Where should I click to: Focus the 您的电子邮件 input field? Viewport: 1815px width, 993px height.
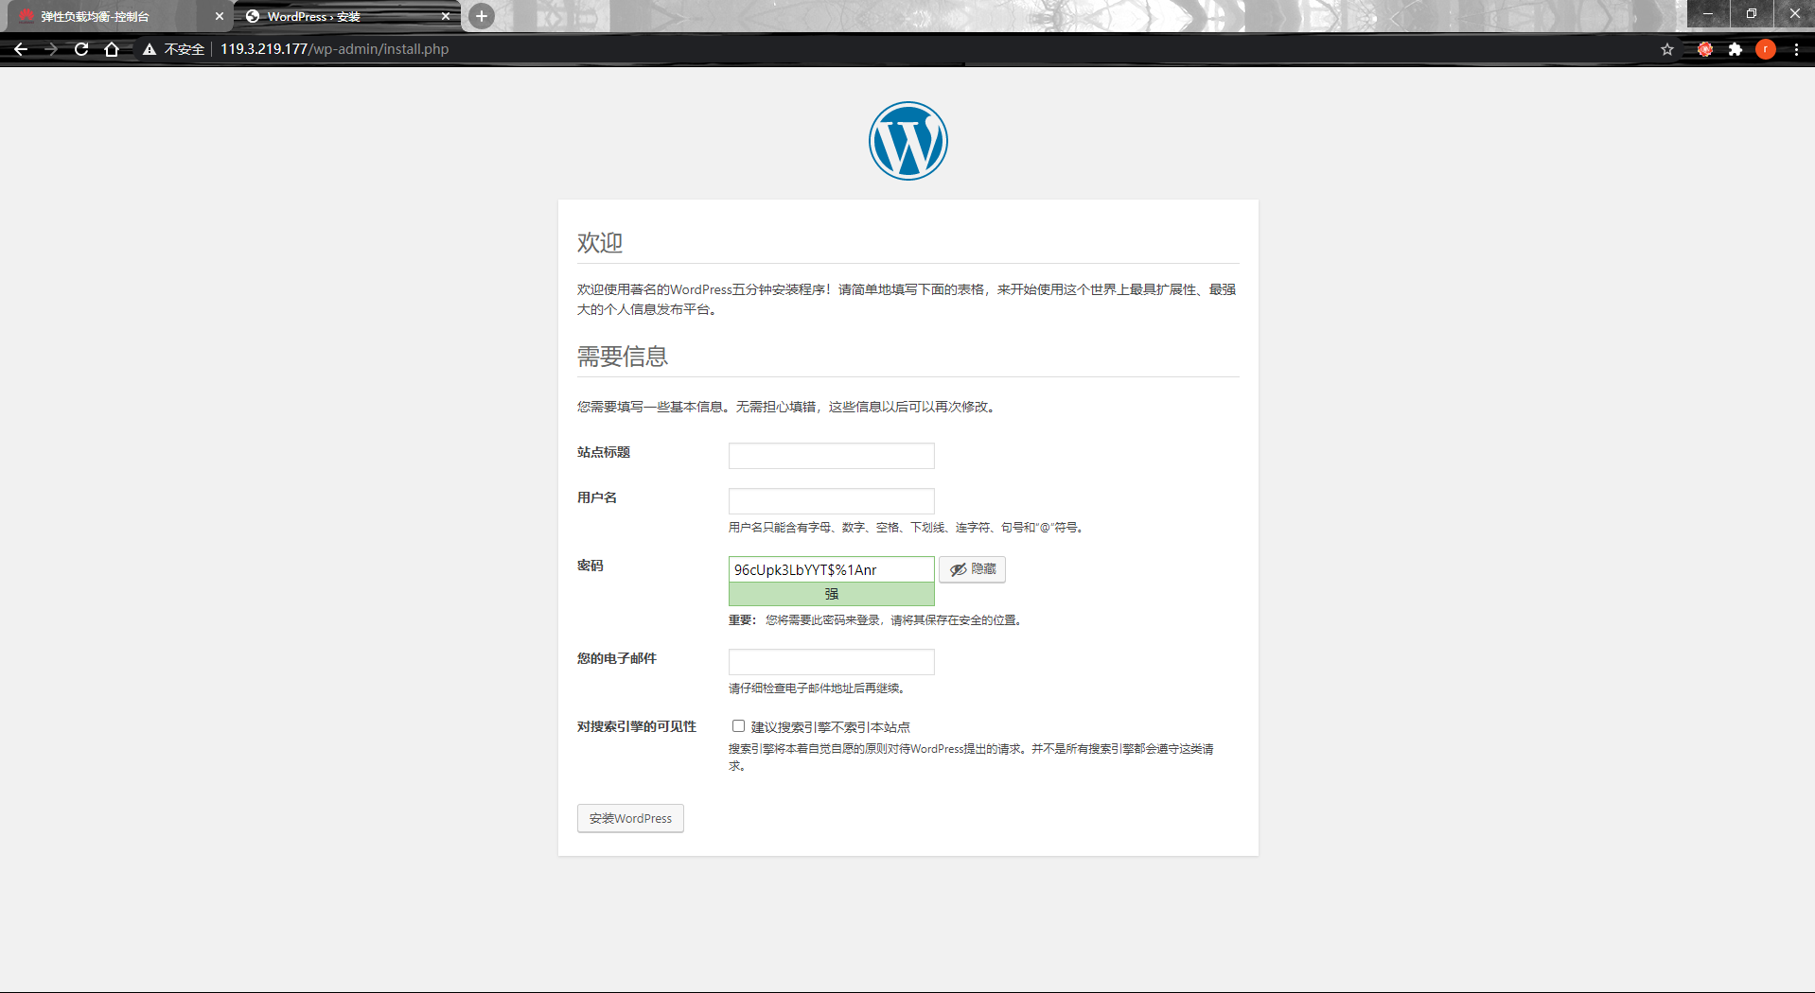pyautogui.click(x=832, y=662)
